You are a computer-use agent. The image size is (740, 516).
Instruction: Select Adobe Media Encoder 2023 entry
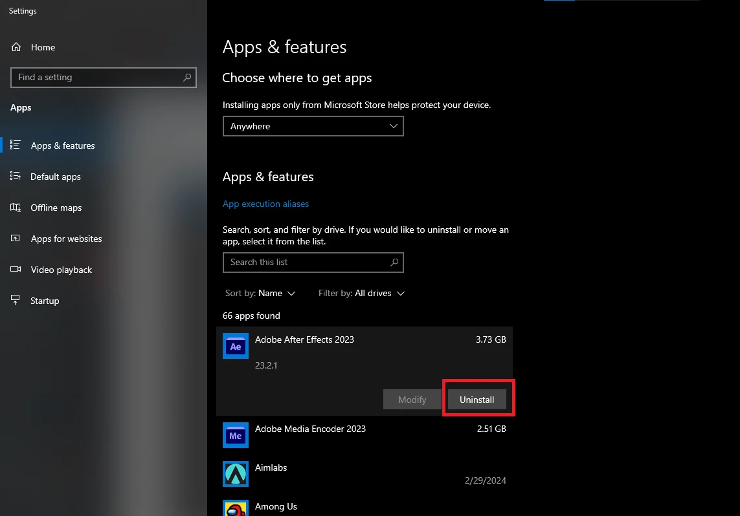pos(364,435)
